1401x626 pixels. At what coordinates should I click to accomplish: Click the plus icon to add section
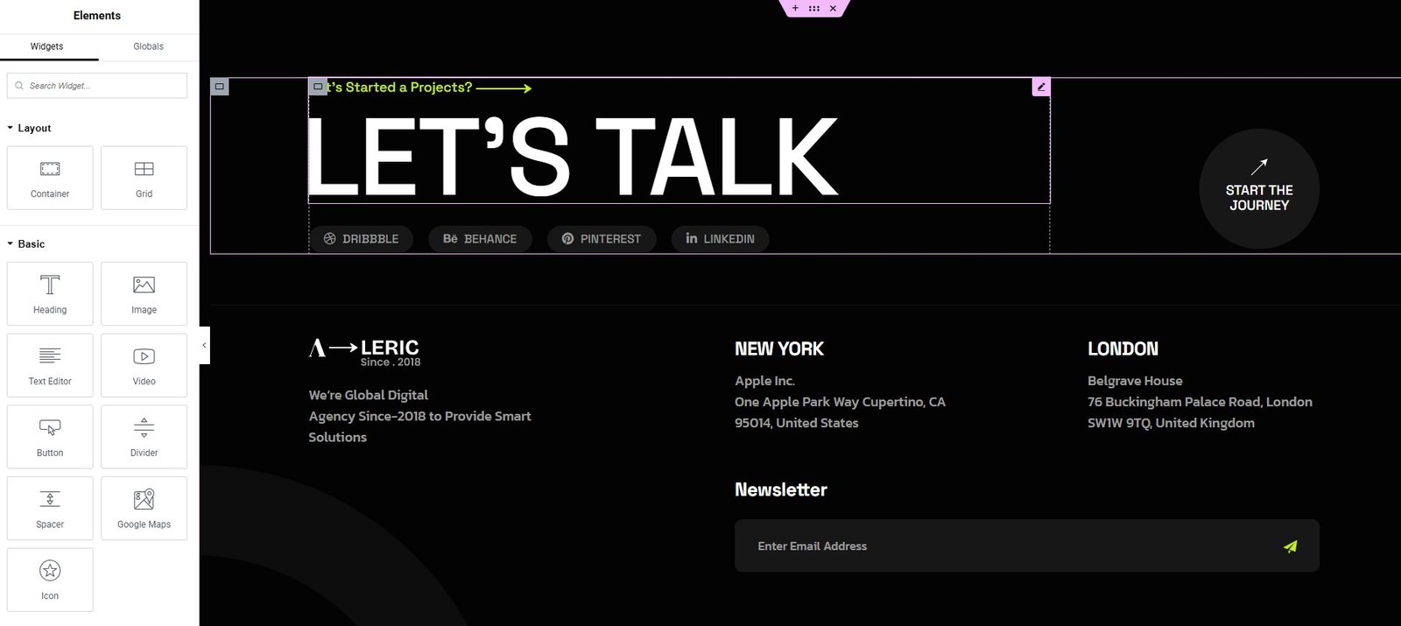pos(795,8)
